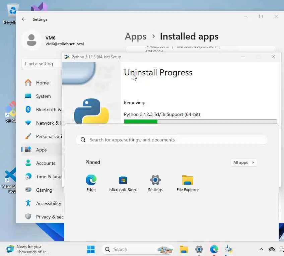
Task: Open Privacy & security settings category
Action: click(x=43, y=217)
